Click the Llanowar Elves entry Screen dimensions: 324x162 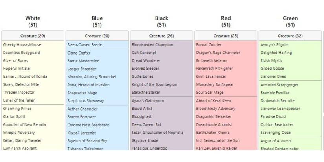[273, 76]
